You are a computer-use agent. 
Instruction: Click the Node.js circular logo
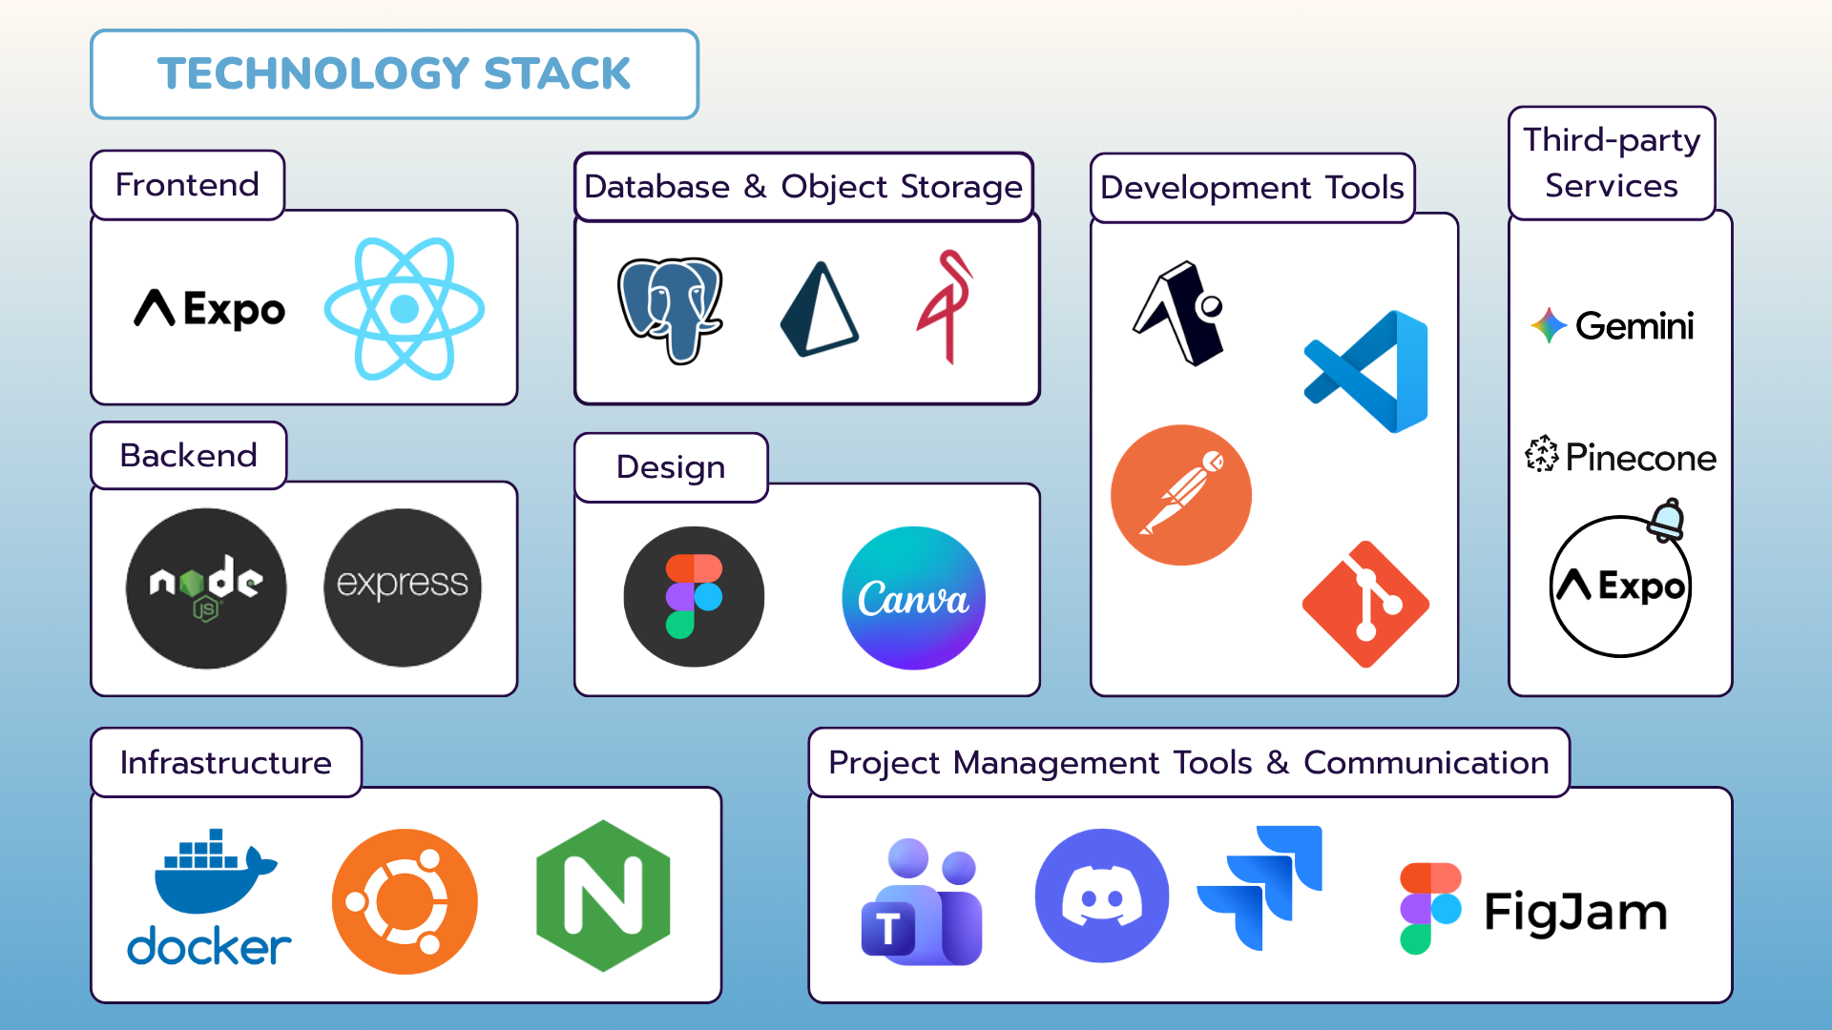[x=206, y=587]
